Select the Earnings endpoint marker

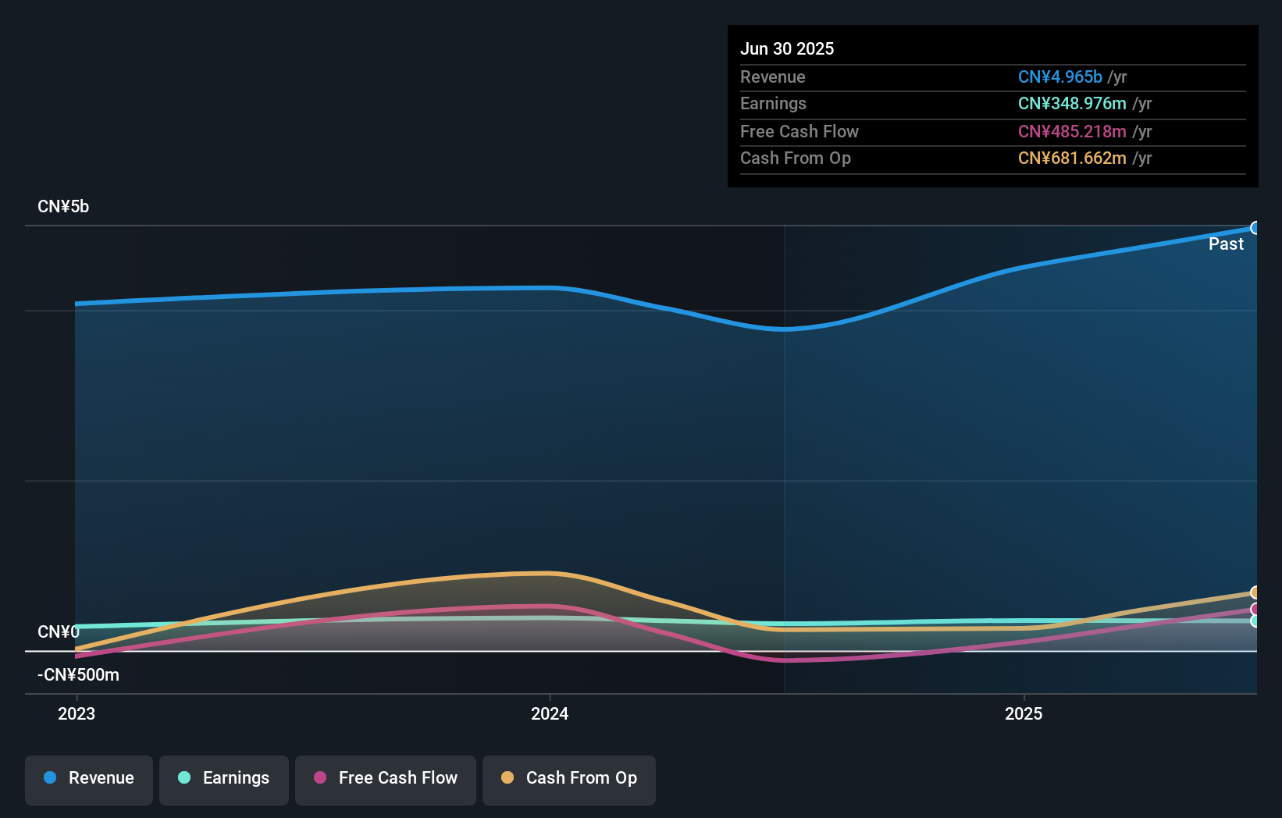(1255, 621)
